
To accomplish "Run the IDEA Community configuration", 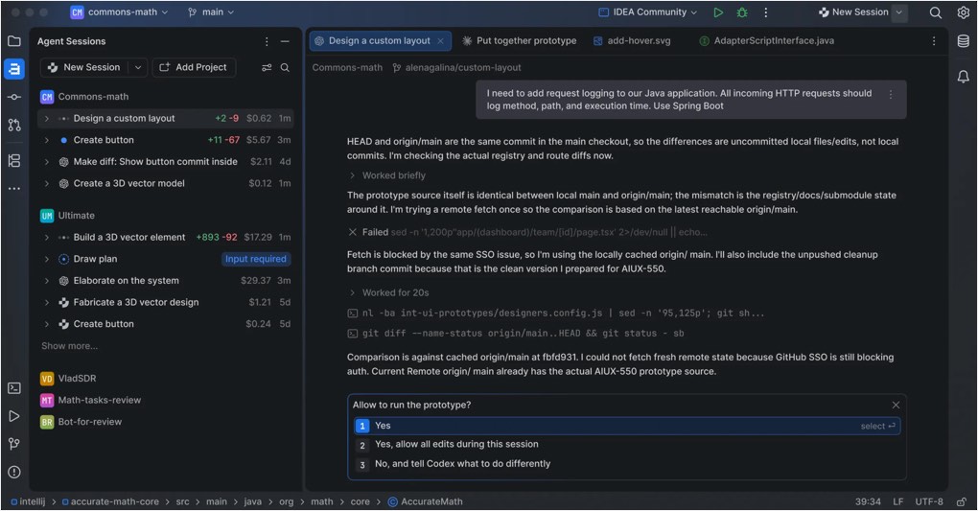I will click(718, 12).
